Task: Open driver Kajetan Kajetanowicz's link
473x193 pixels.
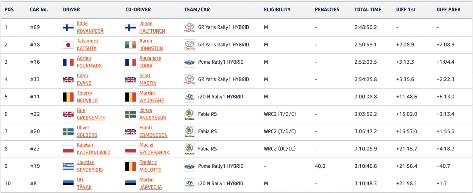Action: (94, 149)
